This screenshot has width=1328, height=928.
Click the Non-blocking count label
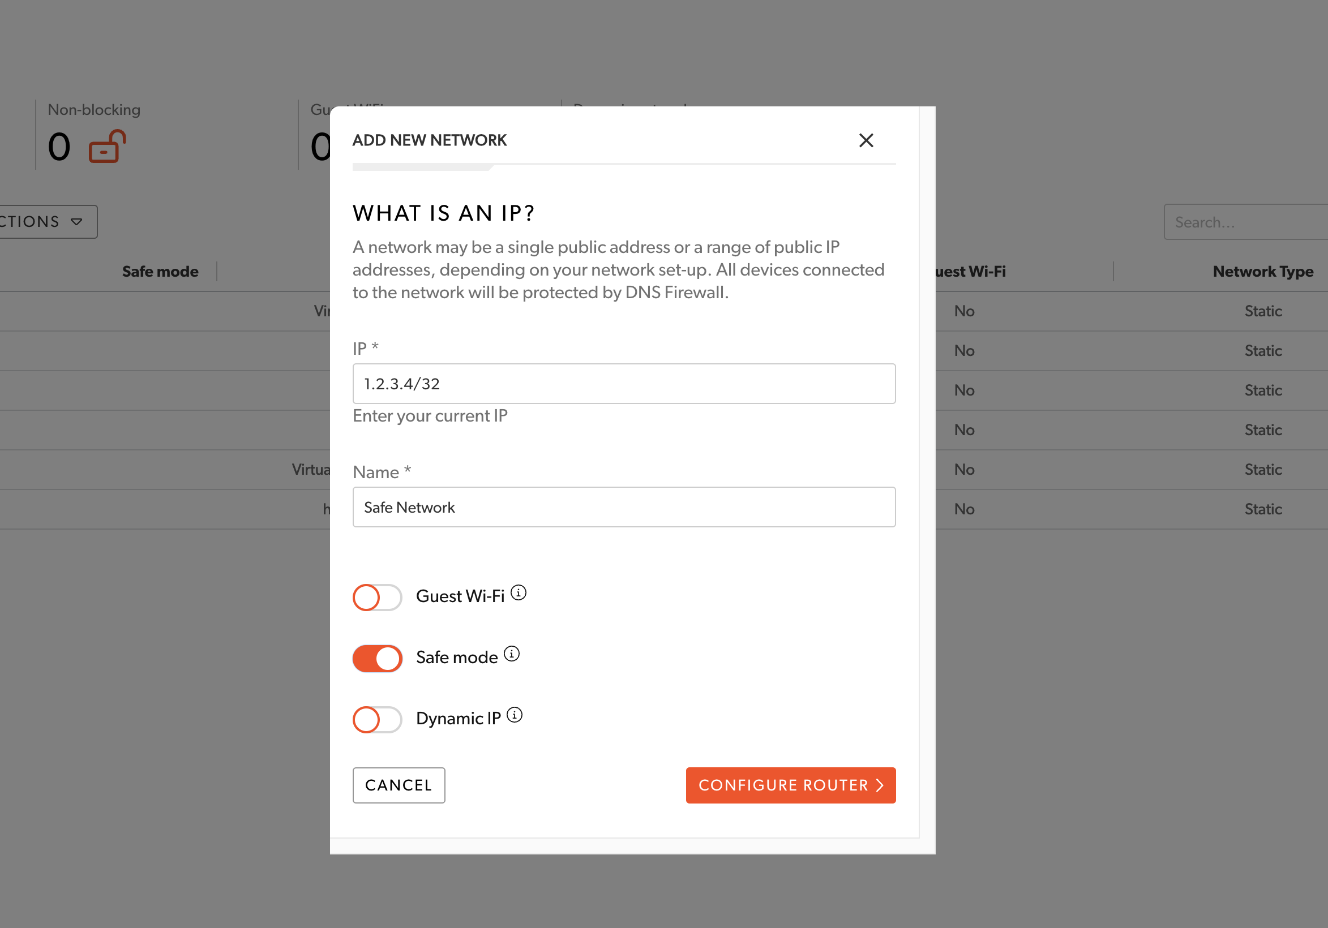coord(94,110)
